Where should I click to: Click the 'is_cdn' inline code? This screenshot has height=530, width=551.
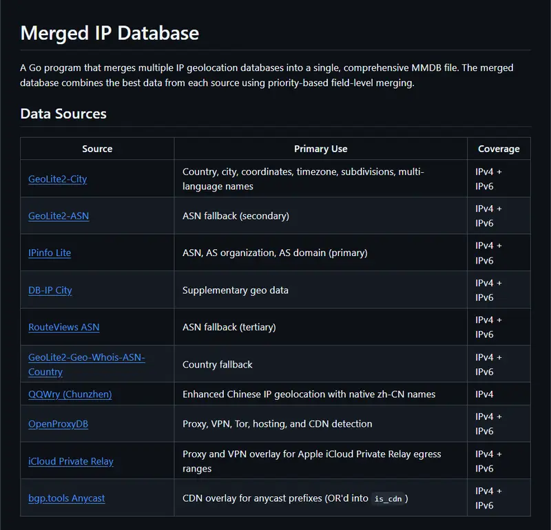388,499
